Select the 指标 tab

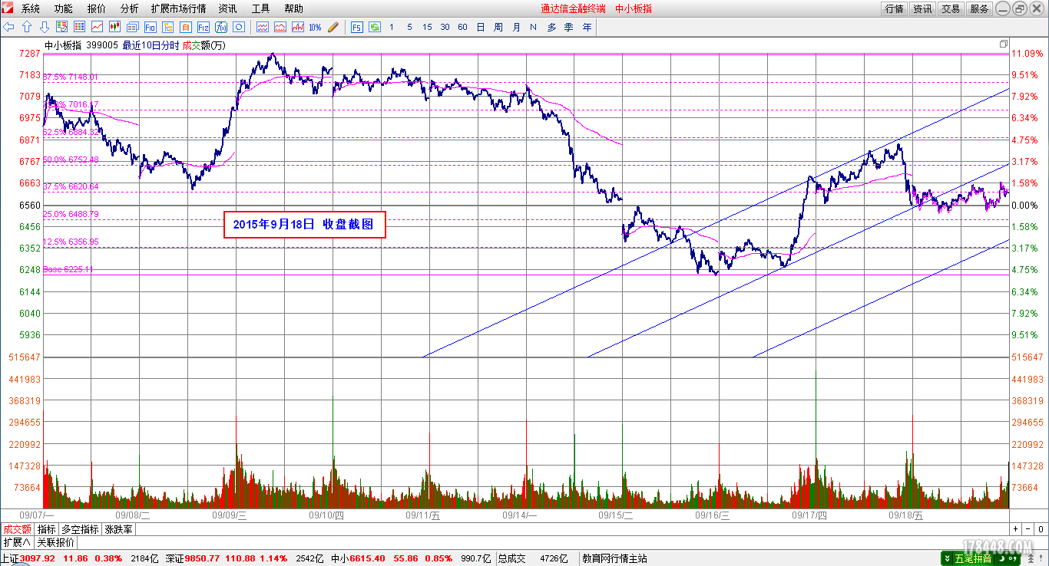[x=47, y=529]
